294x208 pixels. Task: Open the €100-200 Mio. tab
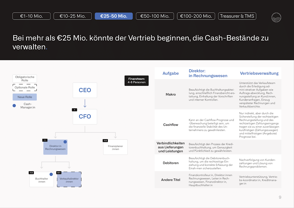pos(196,16)
